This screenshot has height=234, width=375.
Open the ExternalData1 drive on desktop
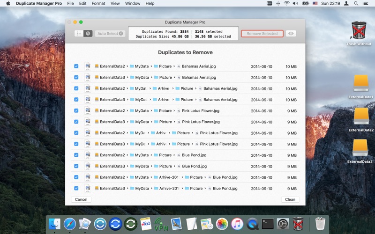(361, 83)
